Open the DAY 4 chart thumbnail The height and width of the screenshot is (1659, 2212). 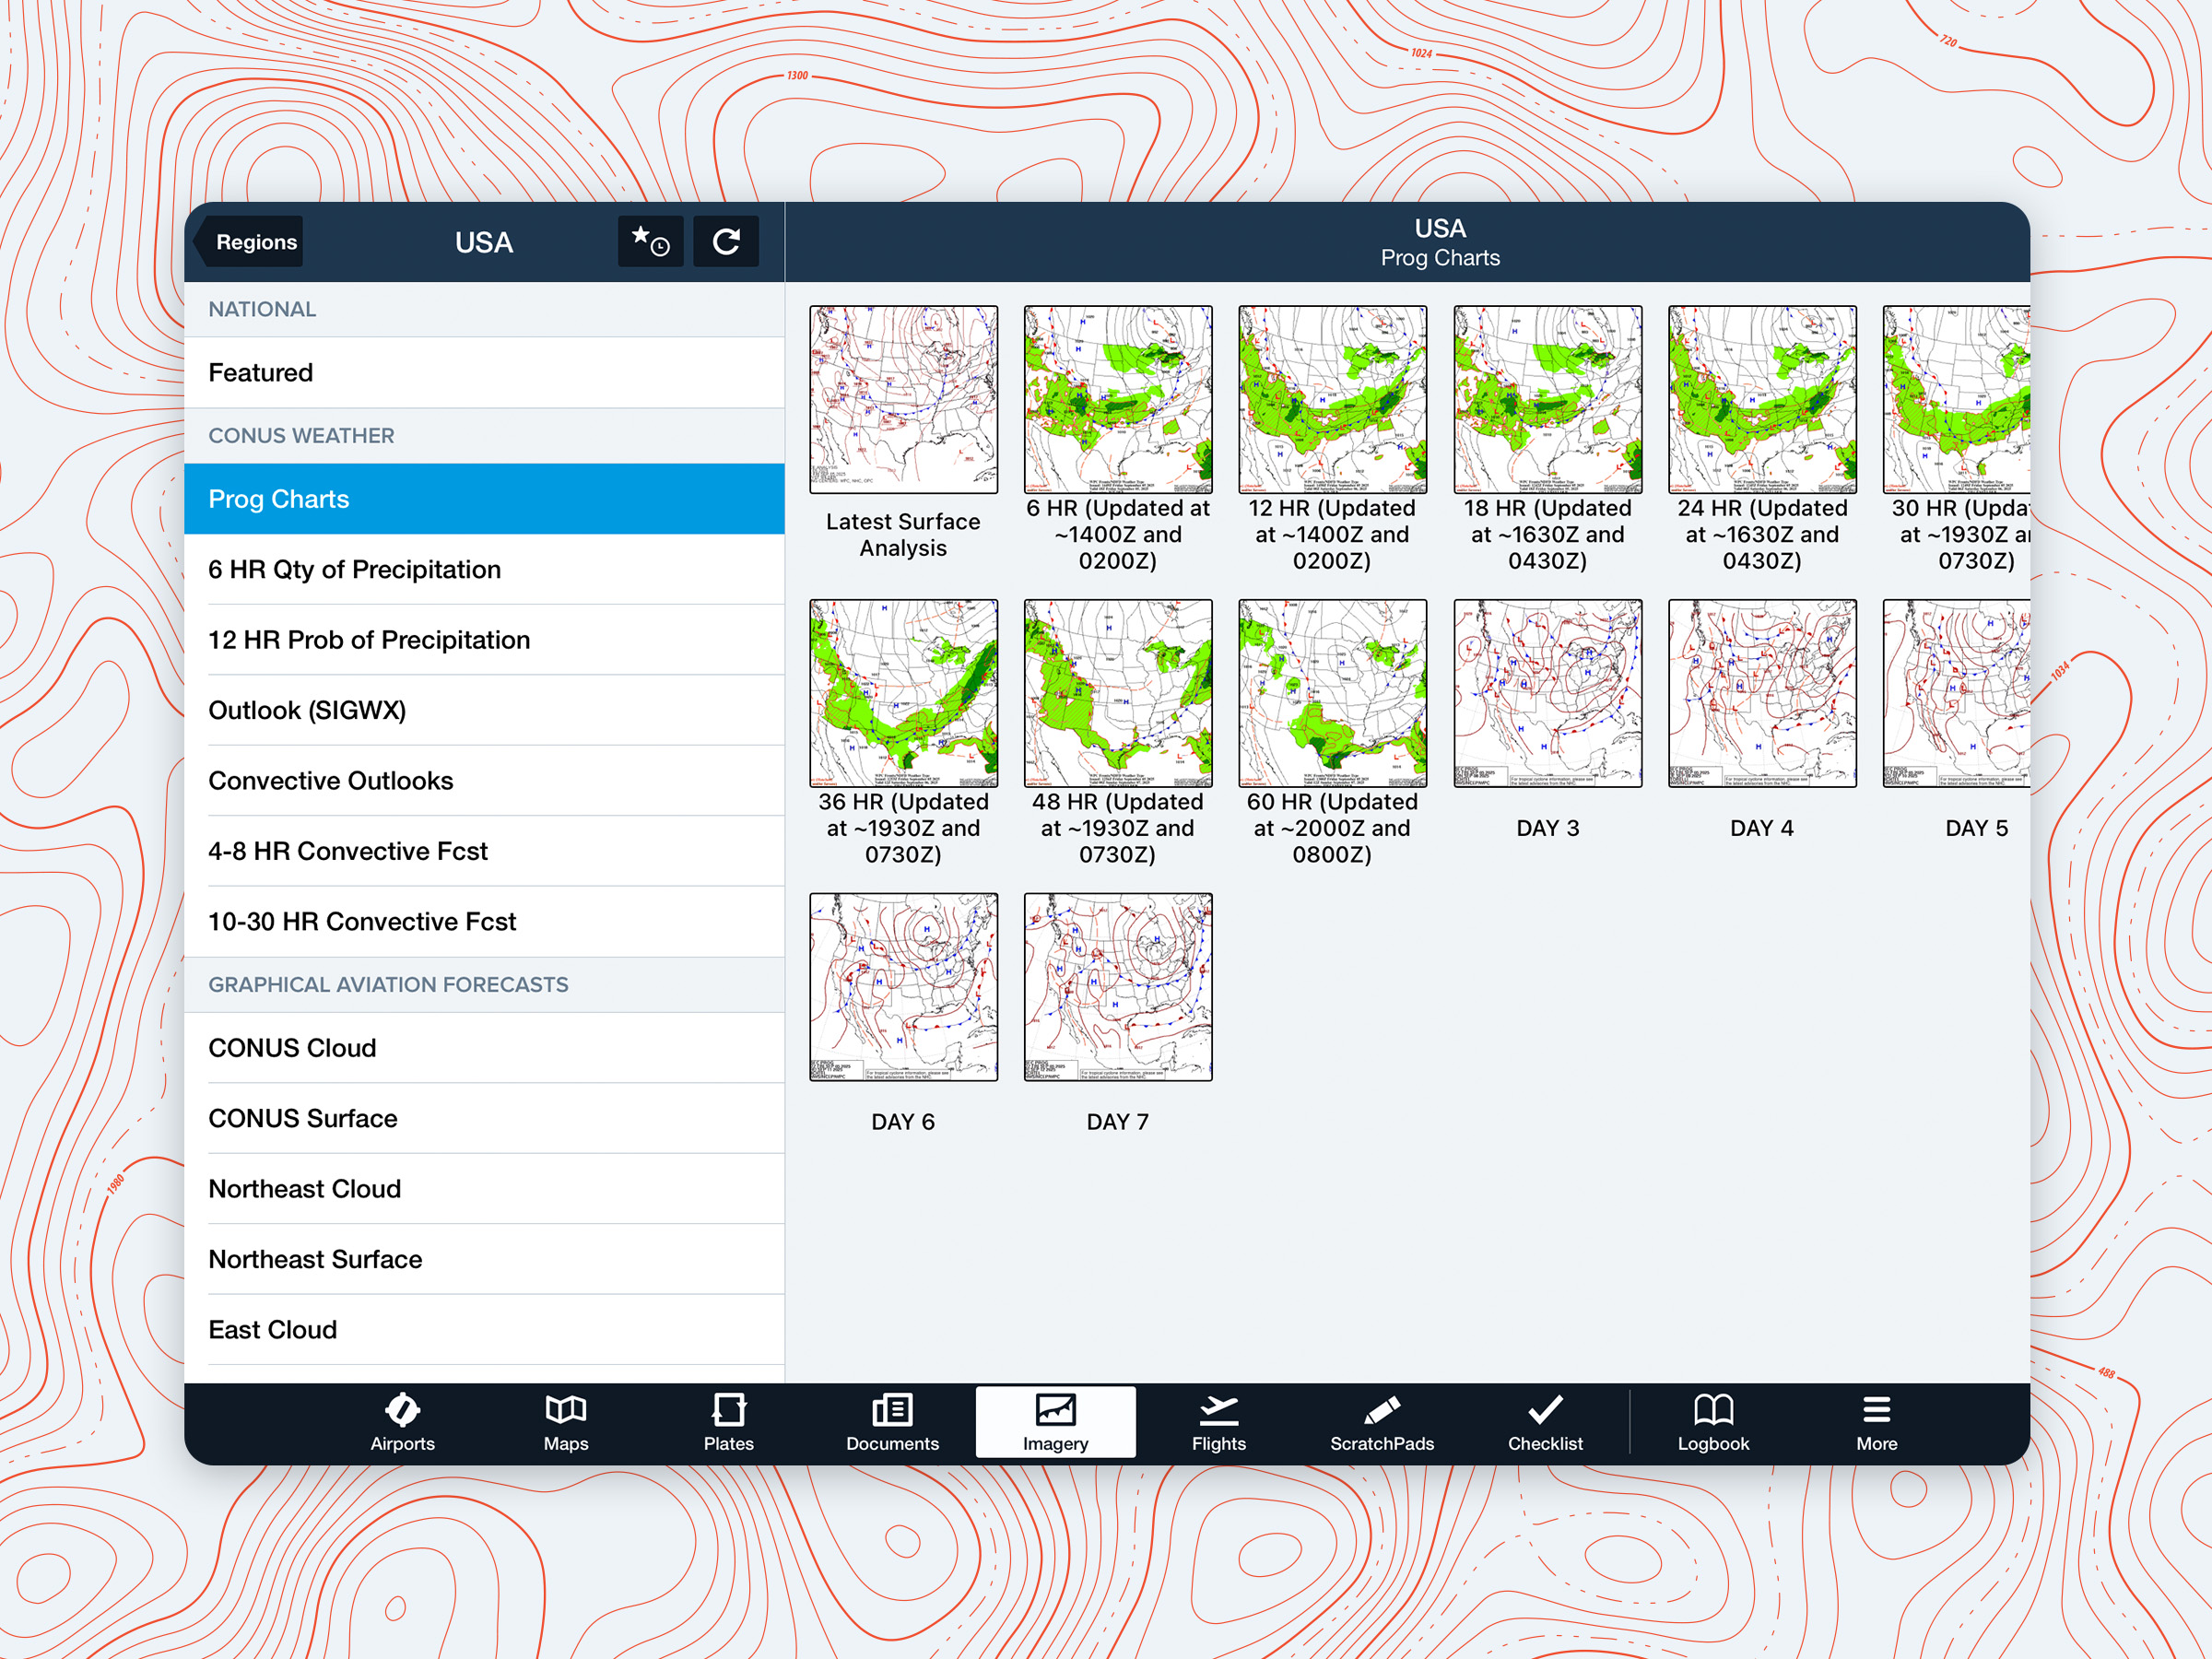pos(1762,693)
